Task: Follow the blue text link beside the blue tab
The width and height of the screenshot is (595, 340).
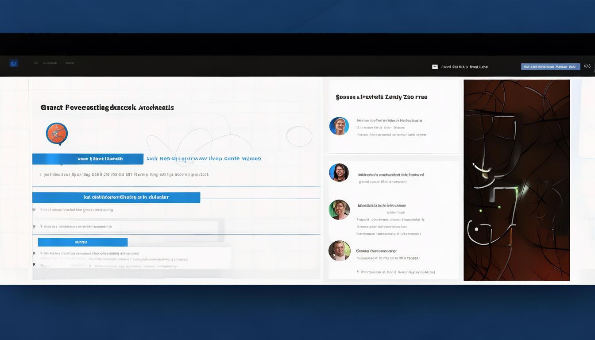Action: point(204,158)
